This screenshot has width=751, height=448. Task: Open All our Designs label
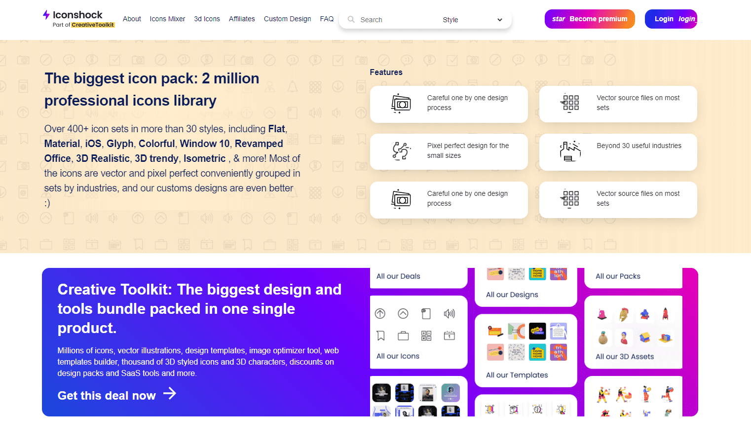[x=512, y=295]
